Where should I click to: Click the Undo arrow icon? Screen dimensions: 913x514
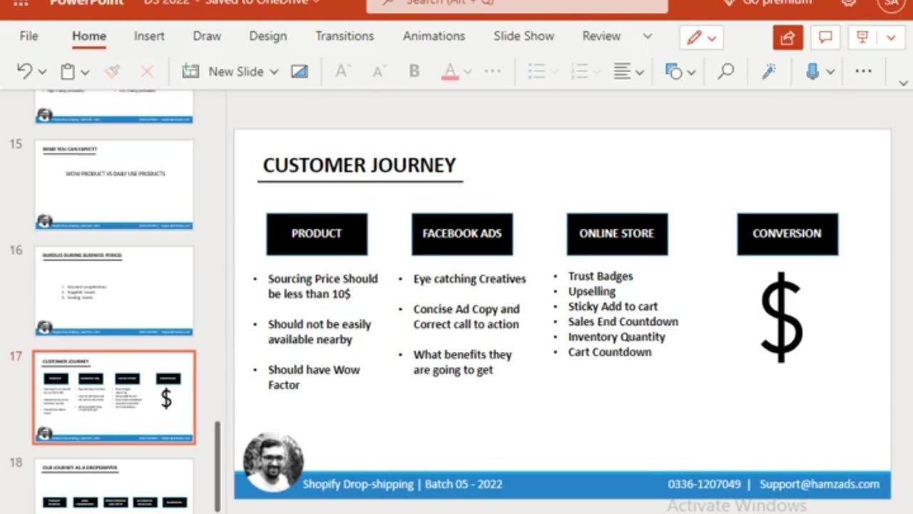24,71
